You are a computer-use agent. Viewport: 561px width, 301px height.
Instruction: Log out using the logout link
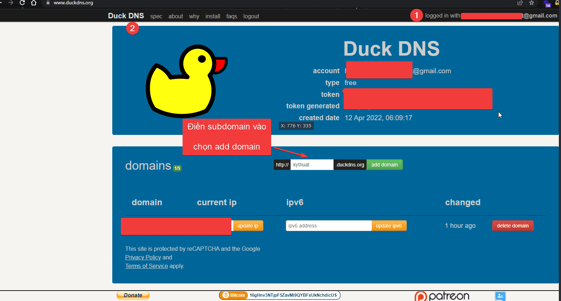[251, 16]
